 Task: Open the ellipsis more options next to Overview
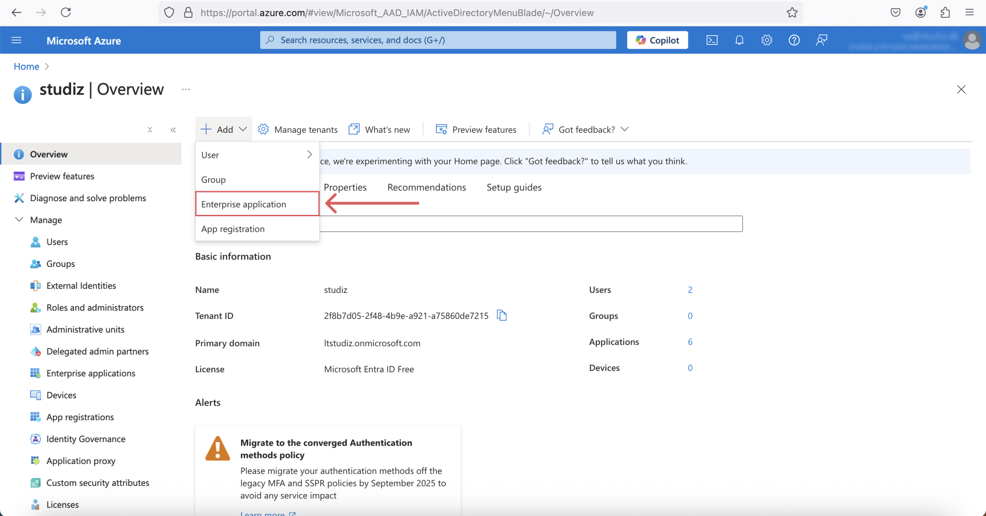click(186, 89)
